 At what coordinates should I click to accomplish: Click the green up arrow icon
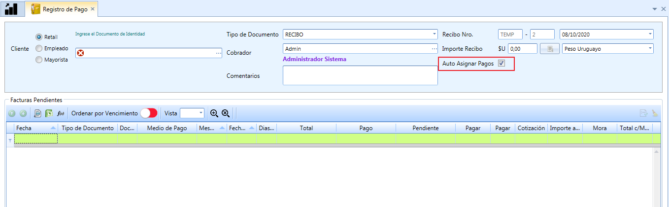coord(12,113)
